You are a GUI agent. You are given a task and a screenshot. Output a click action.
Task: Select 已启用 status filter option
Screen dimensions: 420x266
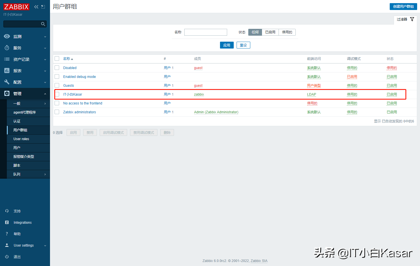coord(270,32)
